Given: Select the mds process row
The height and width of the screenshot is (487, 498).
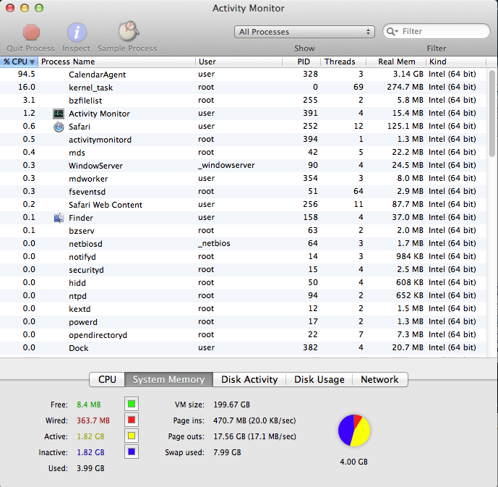Looking at the screenshot, I should [x=243, y=153].
